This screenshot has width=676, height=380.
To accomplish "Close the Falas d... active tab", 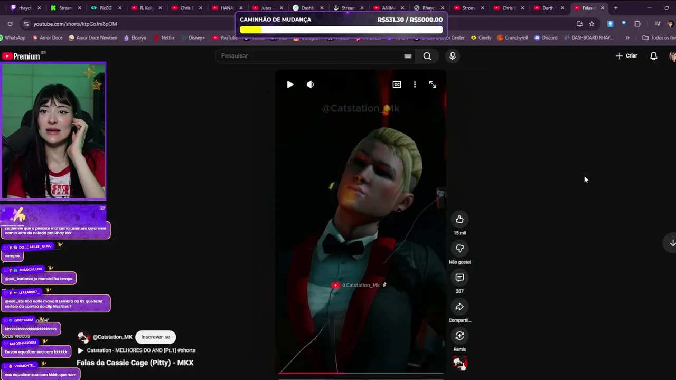I will 602,8.
